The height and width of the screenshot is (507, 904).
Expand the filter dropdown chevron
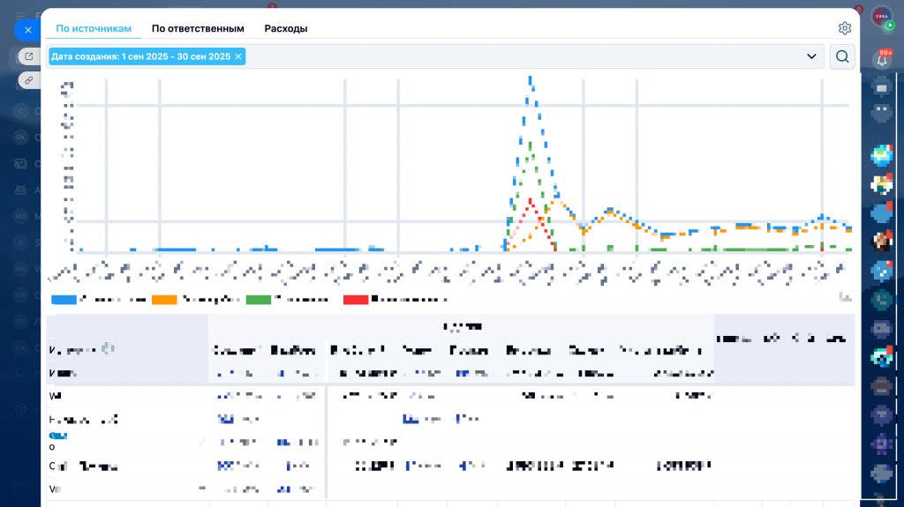(811, 56)
